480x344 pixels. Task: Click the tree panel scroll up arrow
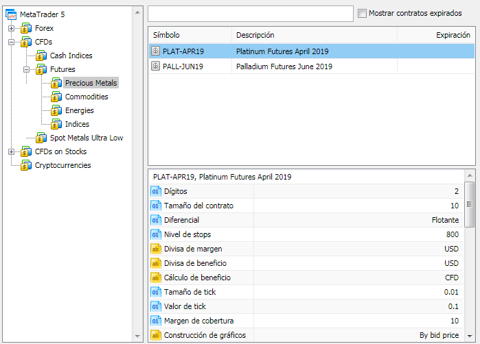[x=137, y=12]
